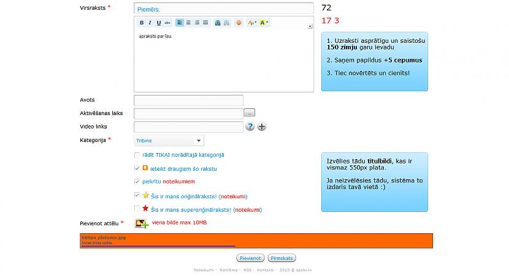
Task: Uncheck 'piekrītu noteikumiem' checkbox
Action: (x=137, y=181)
